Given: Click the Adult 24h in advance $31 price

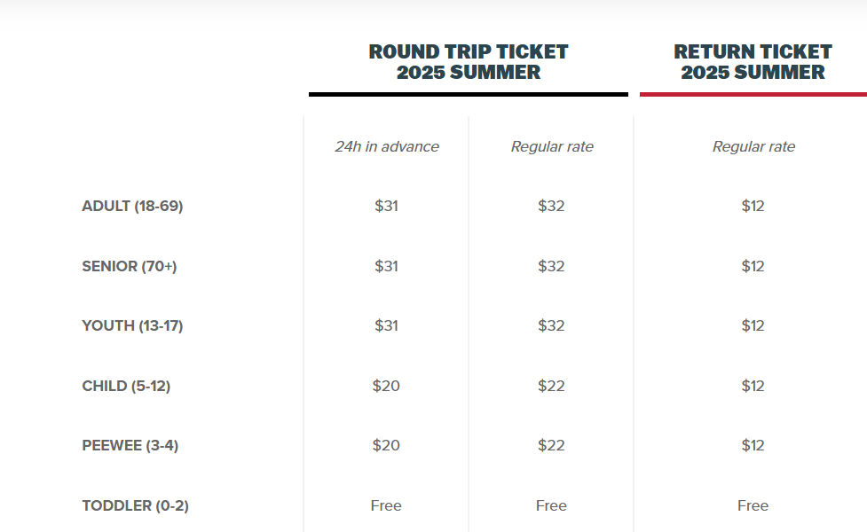Looking at the screenshot, I should click(x=386, y=206).
